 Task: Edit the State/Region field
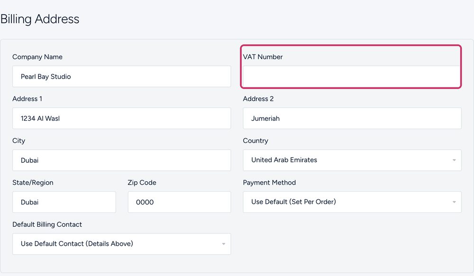click(64, 202)
